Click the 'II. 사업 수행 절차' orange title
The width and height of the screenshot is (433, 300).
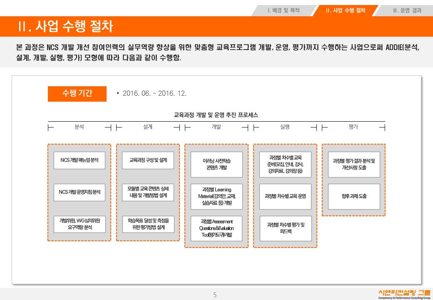(x=66, y=26)
